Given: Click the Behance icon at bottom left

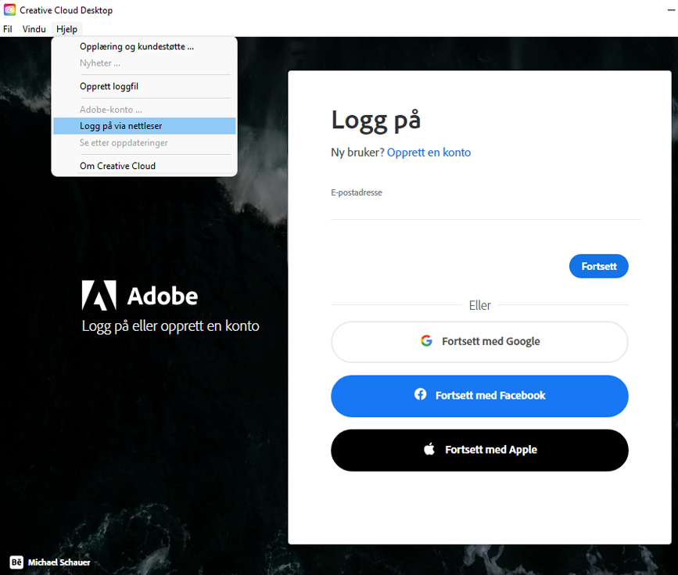Looking at the screenshot, I should click(16, 562).
